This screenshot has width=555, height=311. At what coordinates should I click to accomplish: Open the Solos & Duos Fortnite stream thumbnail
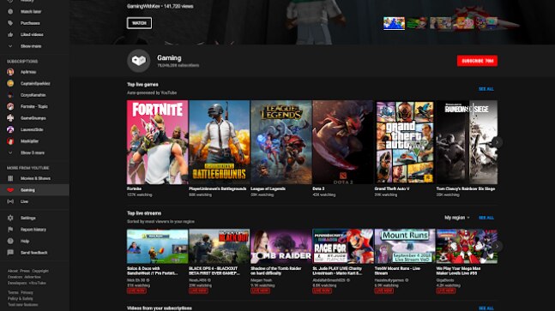[158, 247]
